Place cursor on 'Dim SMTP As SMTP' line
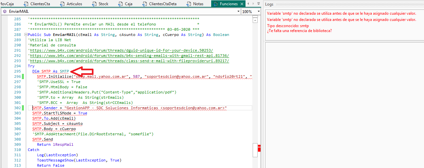 51,71
